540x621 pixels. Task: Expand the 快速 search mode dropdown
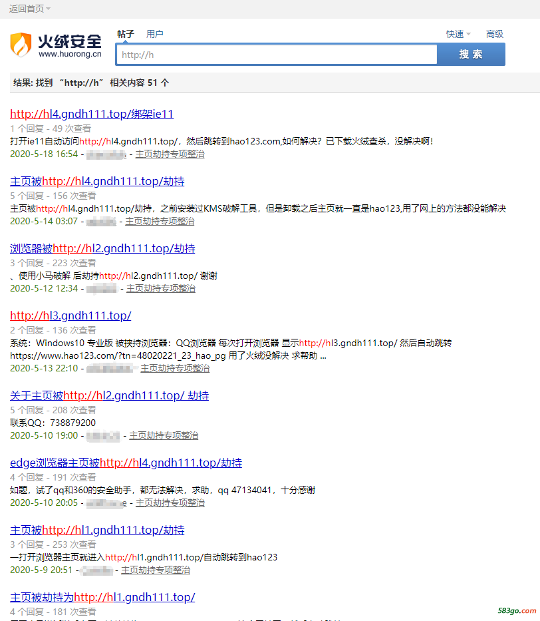point(458,34)
